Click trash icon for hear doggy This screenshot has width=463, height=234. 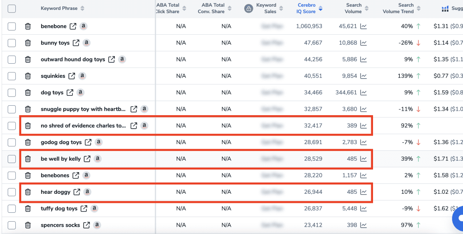click(28, 192)
